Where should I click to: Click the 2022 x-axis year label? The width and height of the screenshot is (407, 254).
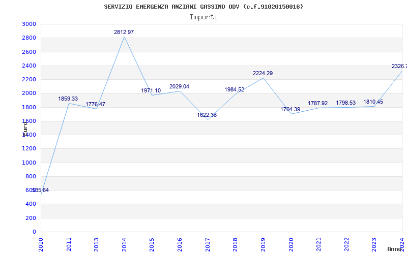click(x=346, y=244)
